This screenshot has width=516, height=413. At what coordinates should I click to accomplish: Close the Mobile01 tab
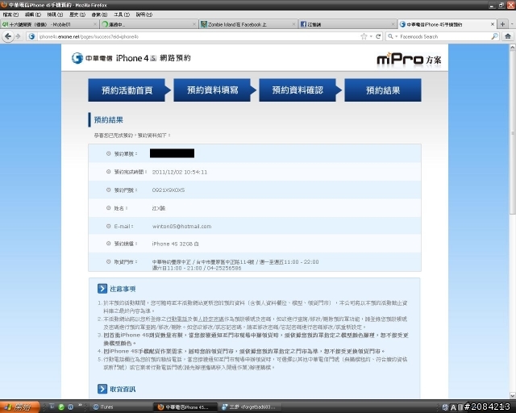click(95, 24)
